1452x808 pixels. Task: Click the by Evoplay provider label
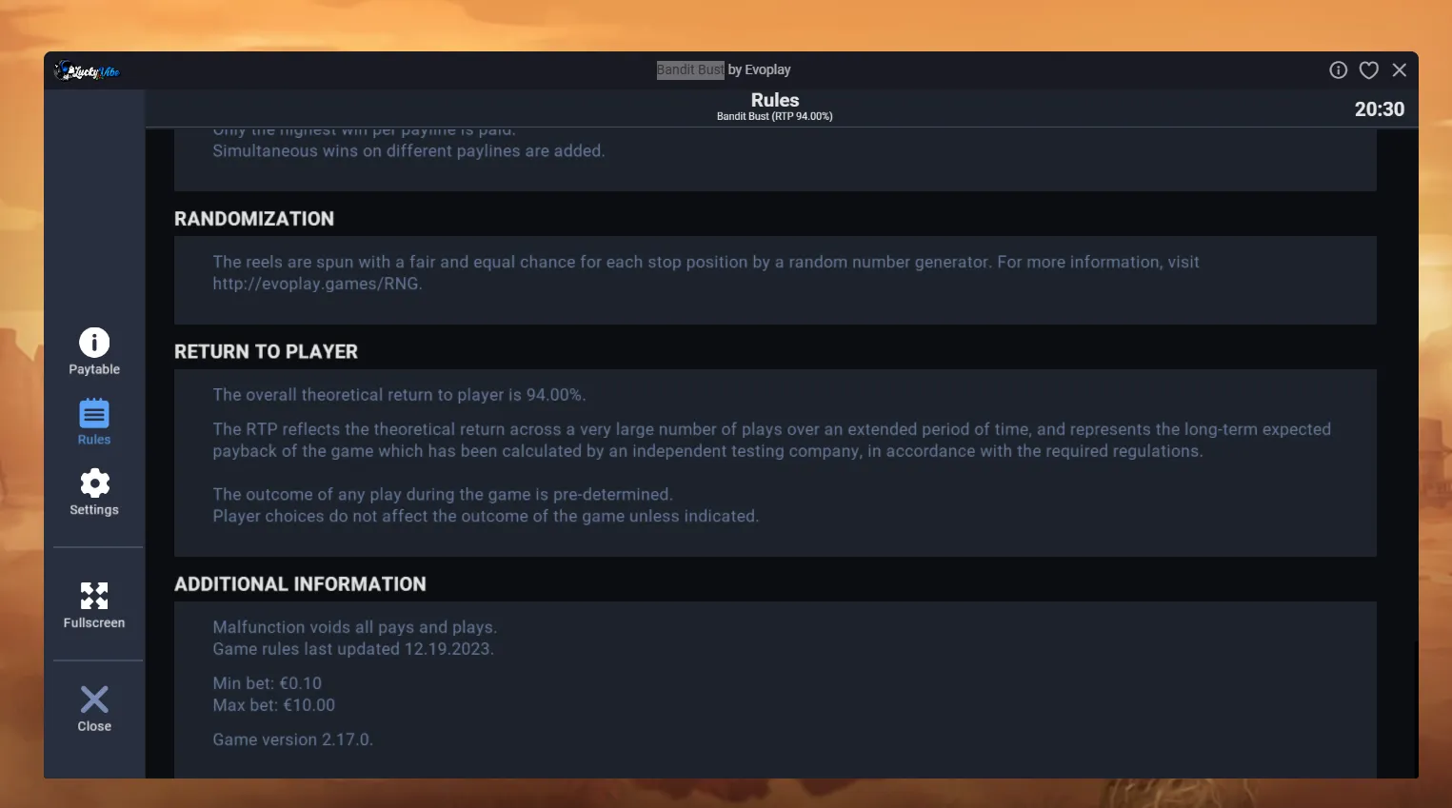tap(760, 69)
